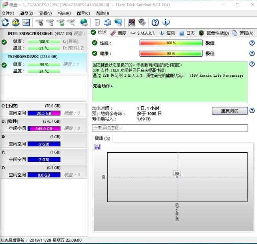
Task: Click the blue disk panel toolbar icon
Action: click(26, 22)
